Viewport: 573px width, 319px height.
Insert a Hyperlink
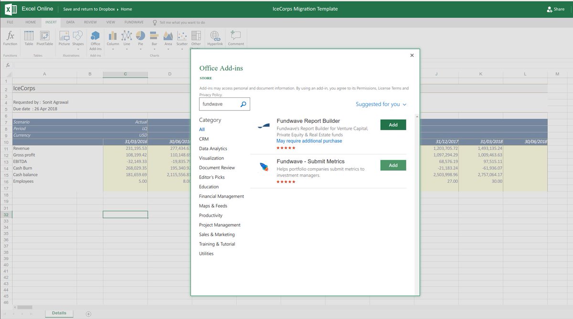click(x=215, y=39)
